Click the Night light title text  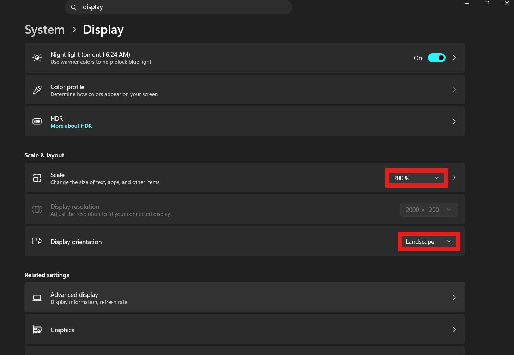90,55
